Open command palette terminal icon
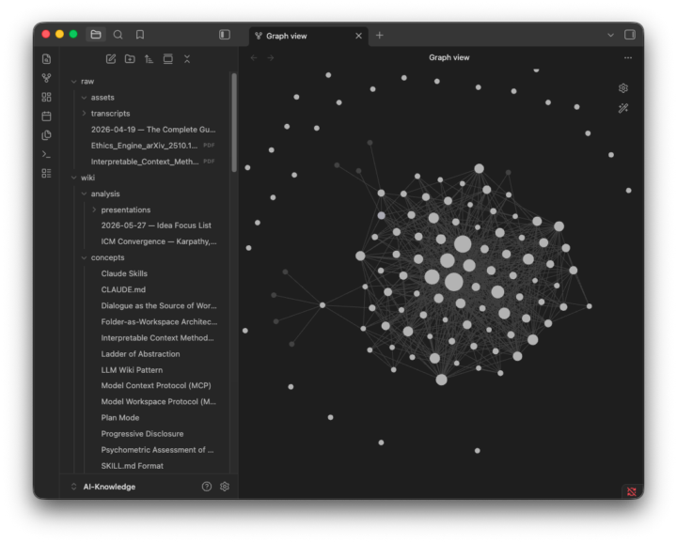 click(47, 154)
